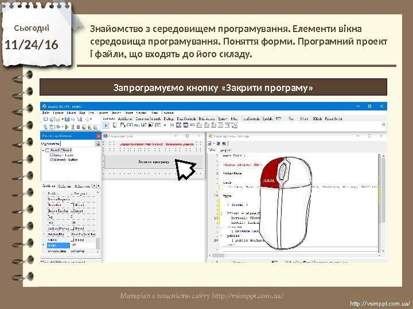The width and height of the screenshot is (413, 309).
Task: Click the Object Inspector vertical scrollbar thumb
Action: pyautogui.click(x=98, y=243)
